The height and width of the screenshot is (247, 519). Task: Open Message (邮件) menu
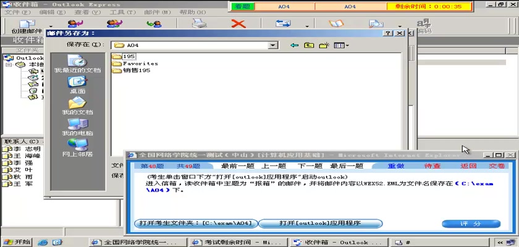[x=158, y=12]
